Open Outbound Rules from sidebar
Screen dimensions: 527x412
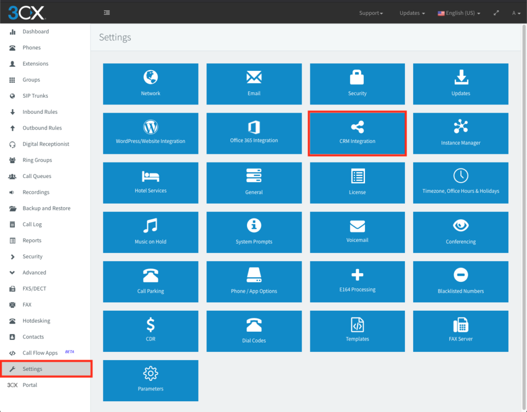pos(45,128)
